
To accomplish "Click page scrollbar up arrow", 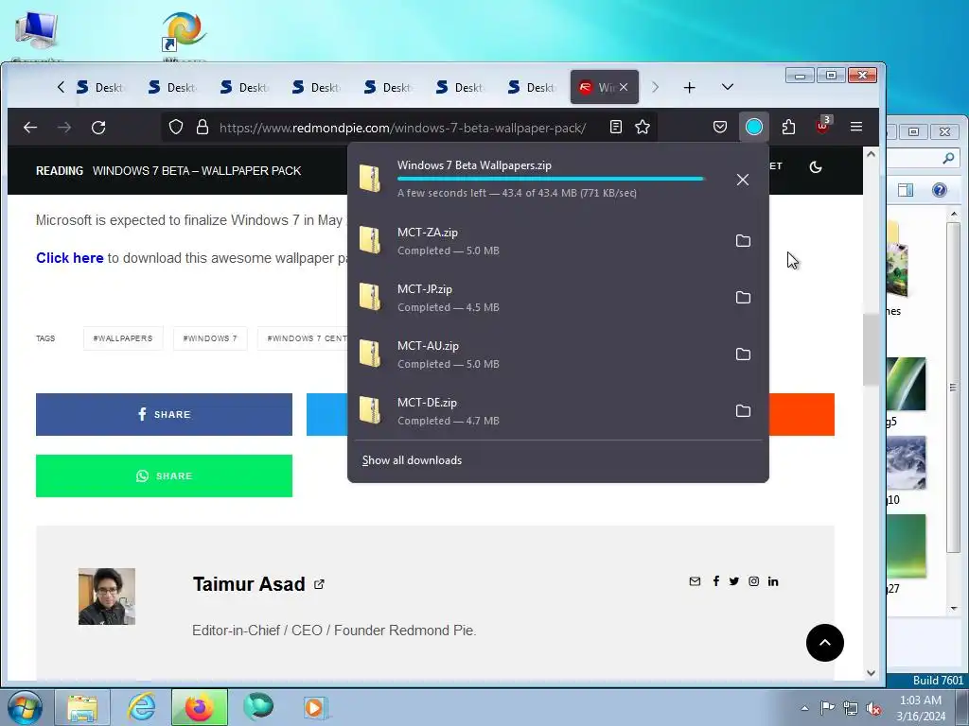I will [871, 154].
